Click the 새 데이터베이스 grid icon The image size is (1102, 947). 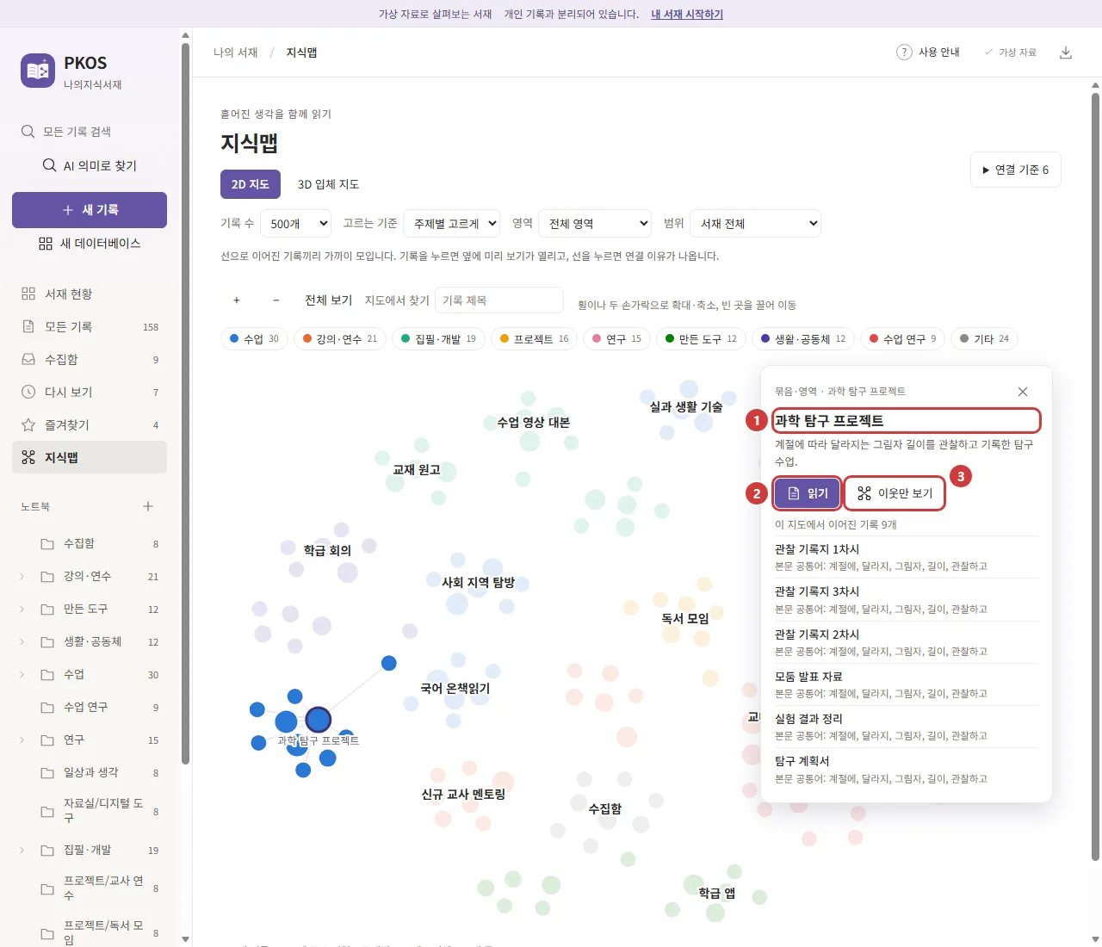pyautogui.click(x=46, y=244)
